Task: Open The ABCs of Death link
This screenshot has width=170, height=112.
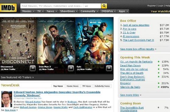Action: [132, 73]
